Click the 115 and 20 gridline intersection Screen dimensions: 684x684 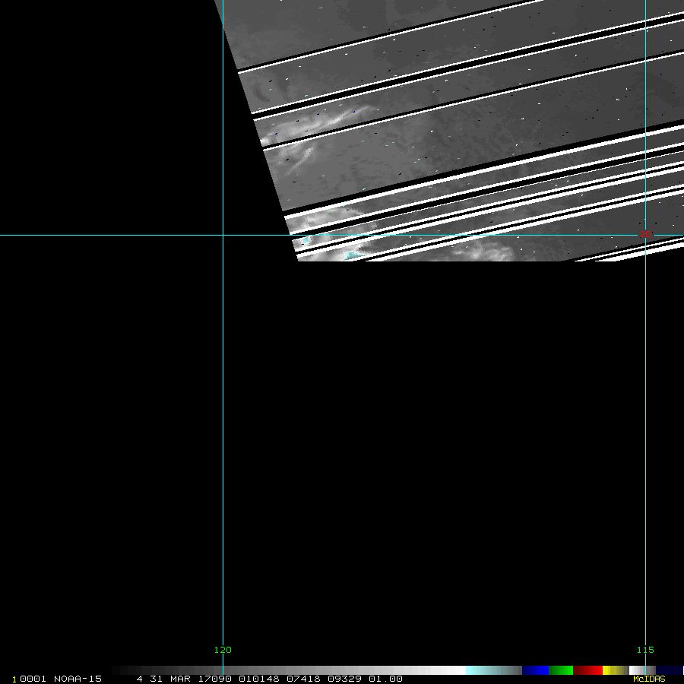click(645, 235)
